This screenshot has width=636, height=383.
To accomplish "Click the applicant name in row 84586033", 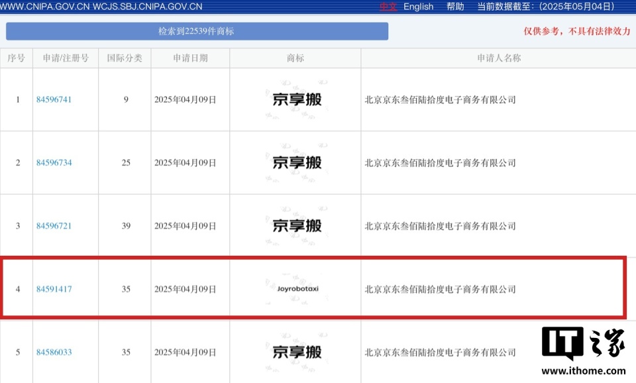I will tap(440, 352).
